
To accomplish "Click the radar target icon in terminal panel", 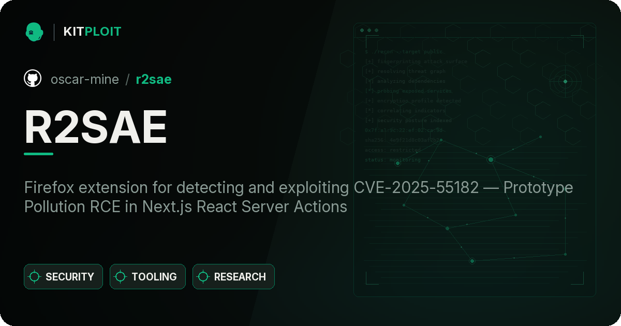I will point(565,81).
